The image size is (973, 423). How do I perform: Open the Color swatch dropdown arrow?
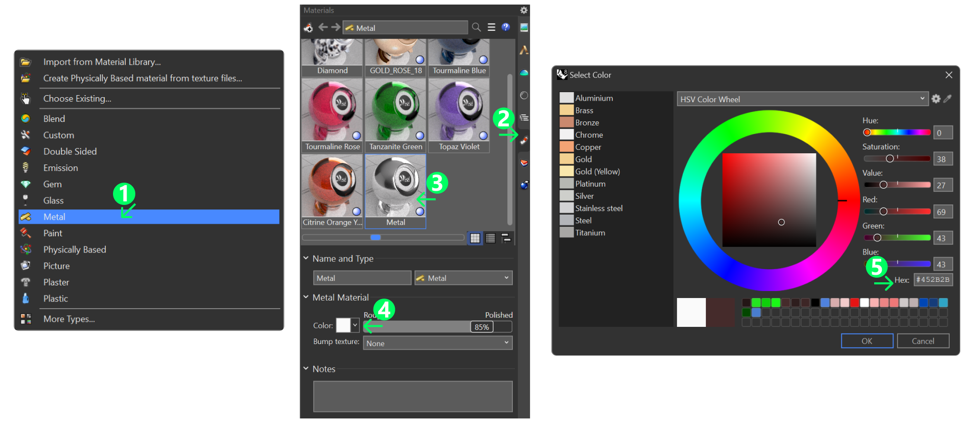tap(355, 325)
